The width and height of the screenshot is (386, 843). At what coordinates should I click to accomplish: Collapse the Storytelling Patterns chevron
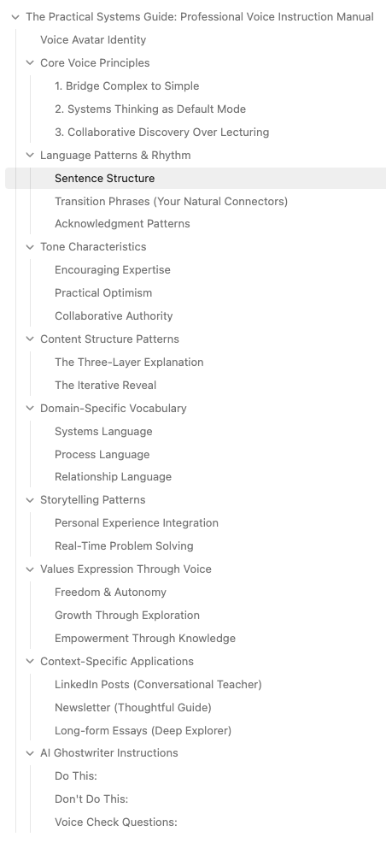30,500
